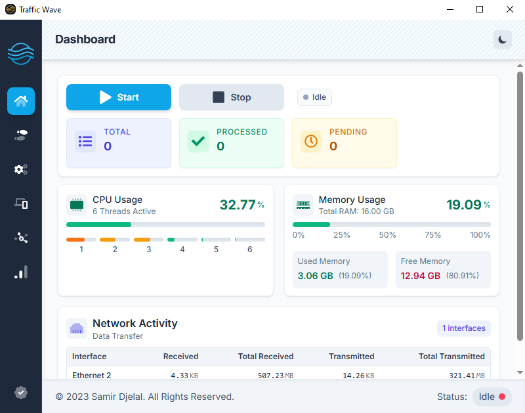Minimize the Traffic Wave window
This screenshot has height=413, width=525.
coord(450,9)
